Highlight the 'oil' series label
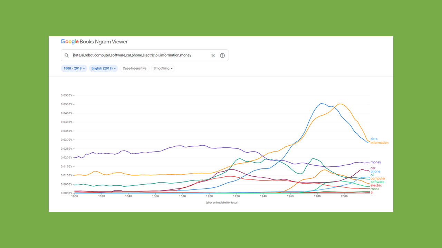442x248 pixels. pyautogui.click(x=372, y=175)
